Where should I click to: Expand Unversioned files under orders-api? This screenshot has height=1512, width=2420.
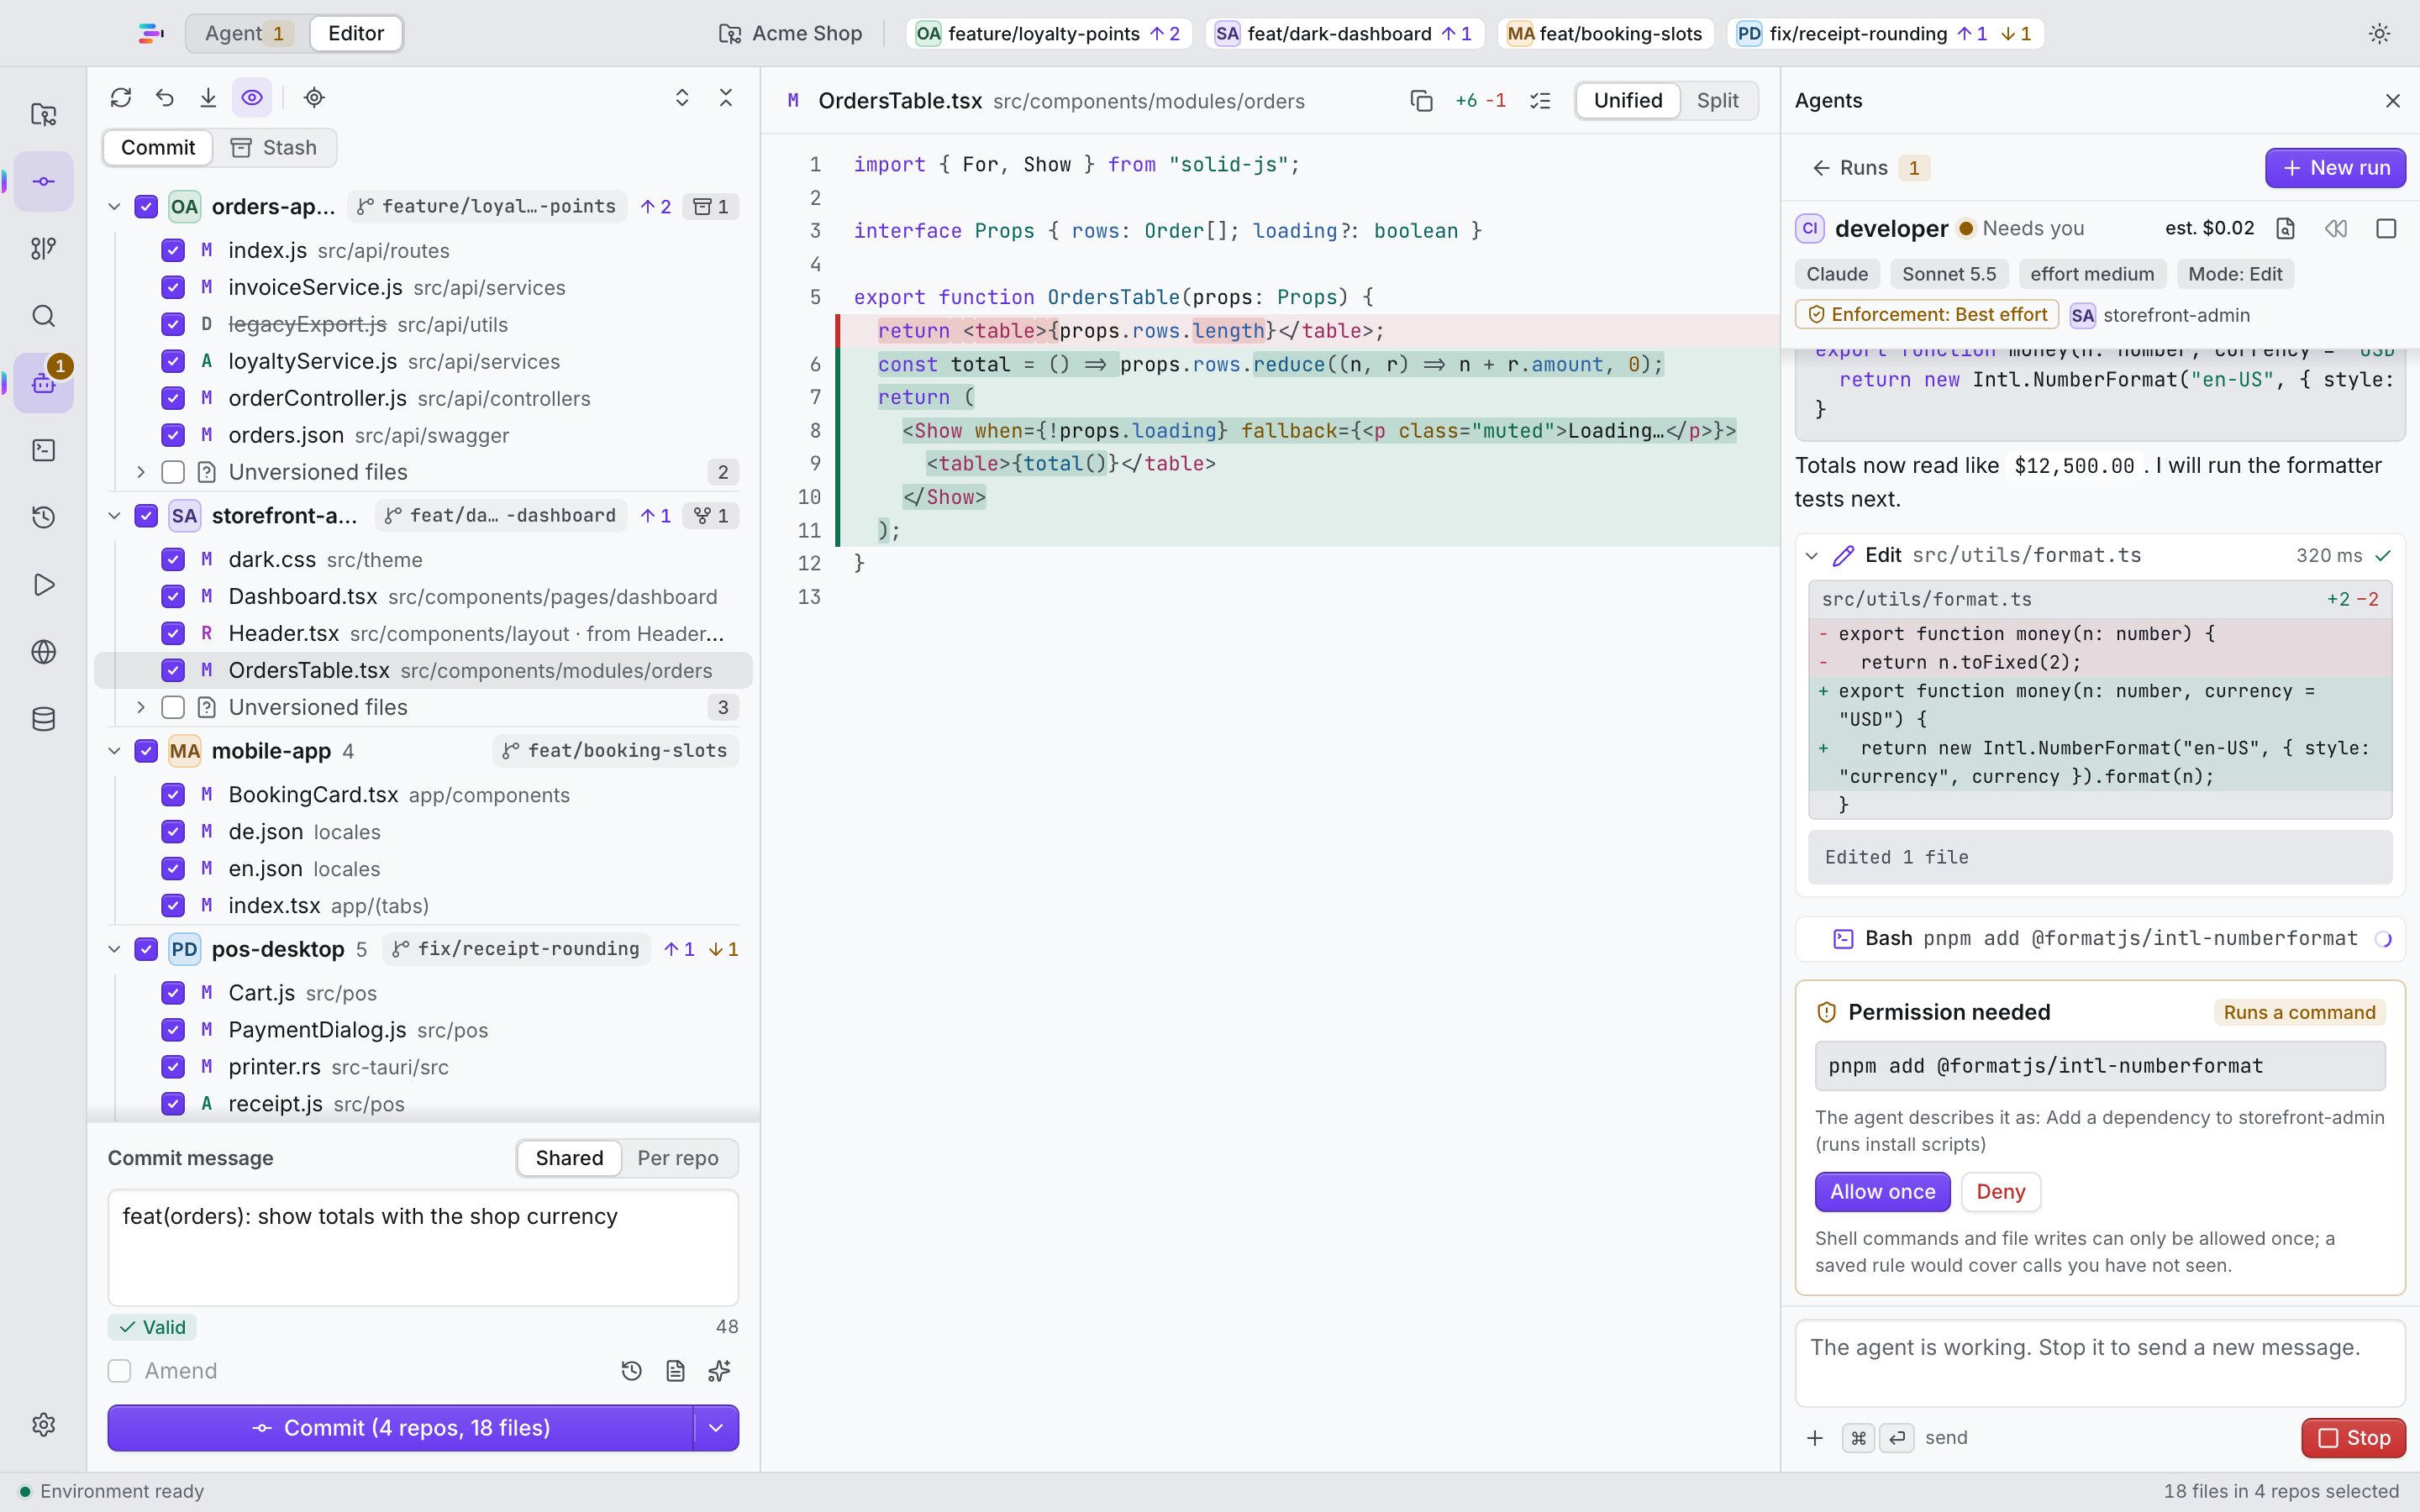(141, 472)
